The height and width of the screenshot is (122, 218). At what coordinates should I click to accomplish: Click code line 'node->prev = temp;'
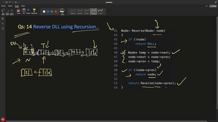coord(144,61)
